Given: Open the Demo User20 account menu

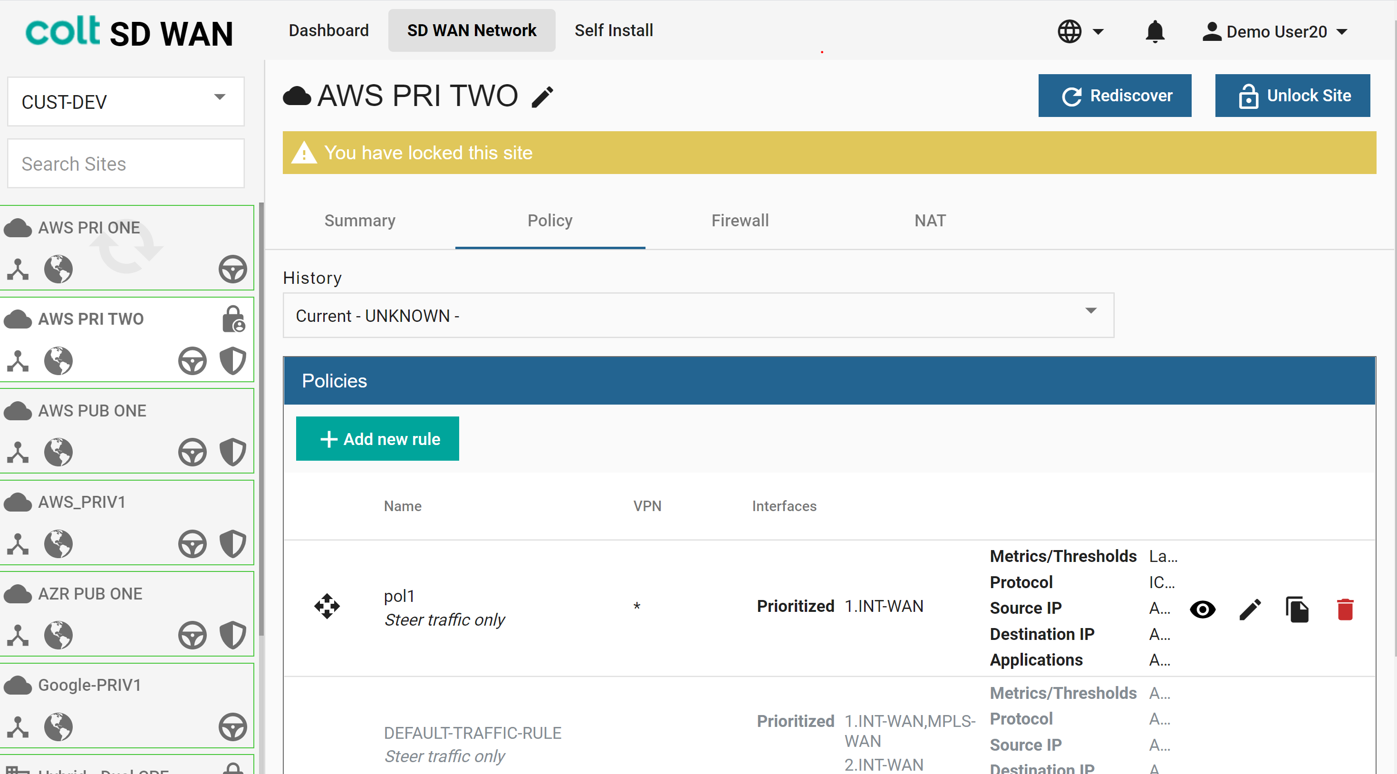Looking at the screenshot, I should coord(1275,31).
